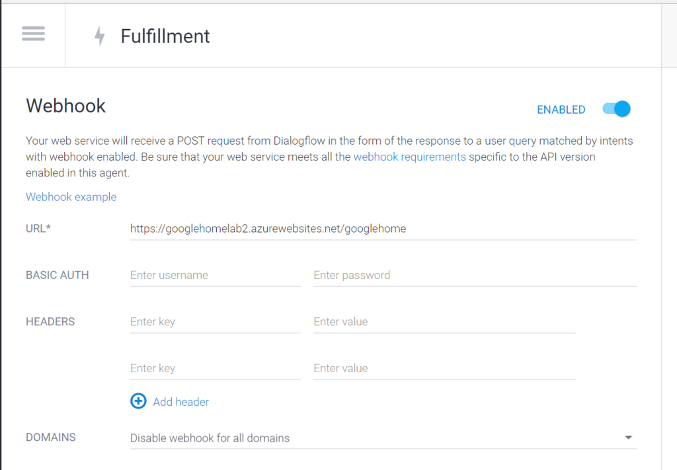Image resolution: width=677 pixels, height=470 pixels.
Task: Click the Fulfillment page title
Action: (x=165, y=36)
